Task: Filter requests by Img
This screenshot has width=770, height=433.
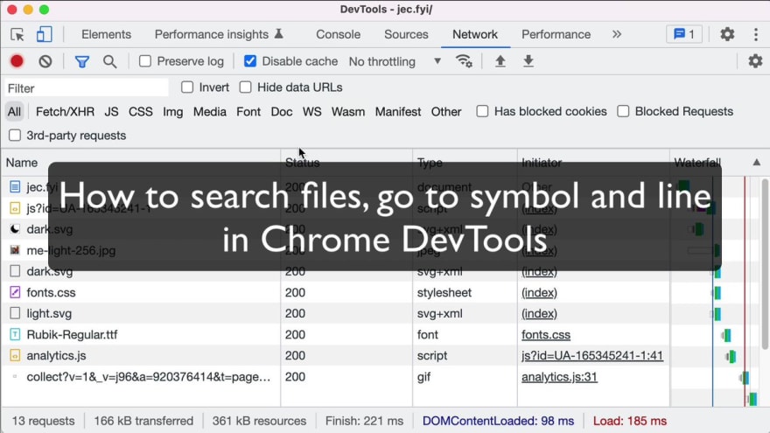Action: point(173,112)
